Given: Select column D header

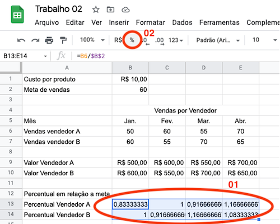Looking at the screenshot, I should pos(204,68).
